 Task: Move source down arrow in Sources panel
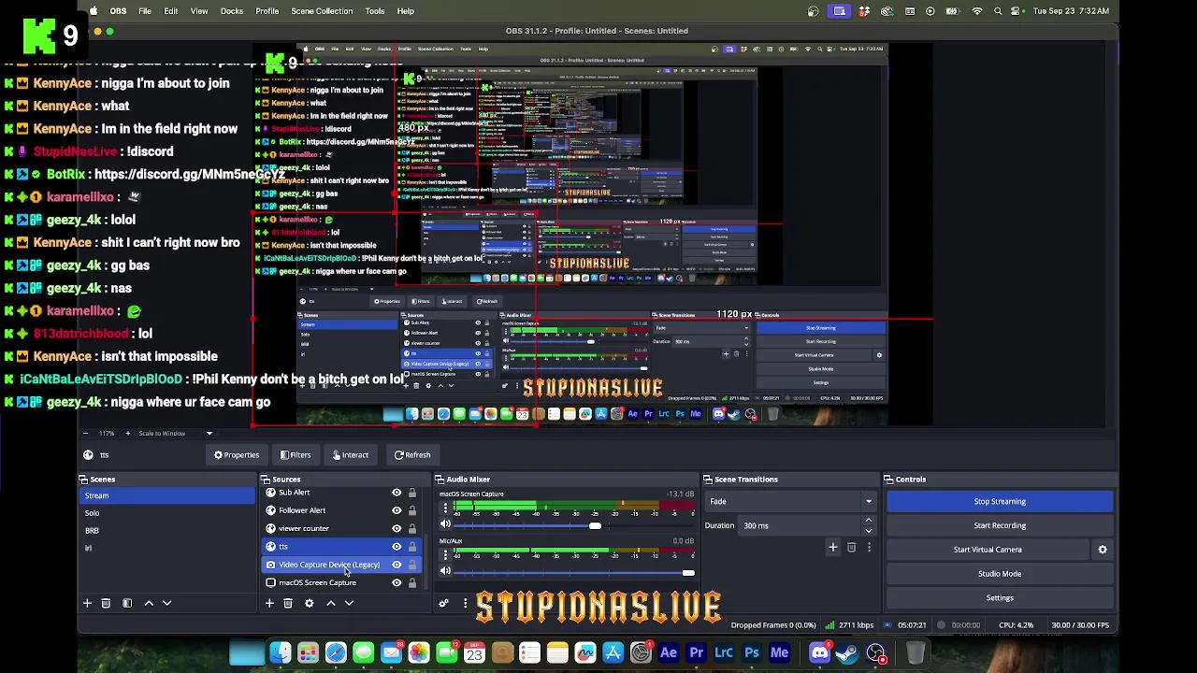pyautogui.click(x=349, y=603)
